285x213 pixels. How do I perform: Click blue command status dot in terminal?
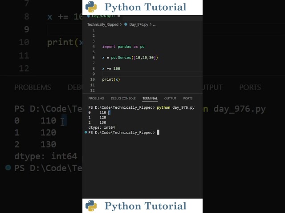pyautogui.click(x=86, y=132)
